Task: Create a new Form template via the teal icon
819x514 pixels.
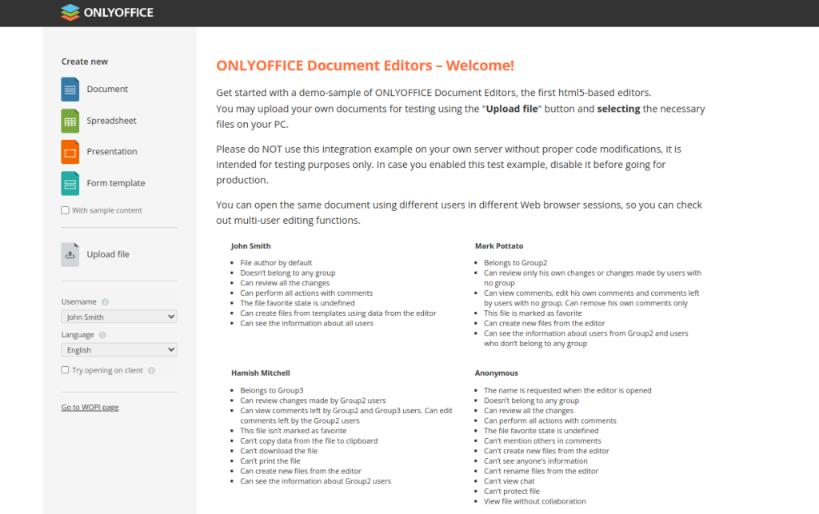Action: click(71, 182)
